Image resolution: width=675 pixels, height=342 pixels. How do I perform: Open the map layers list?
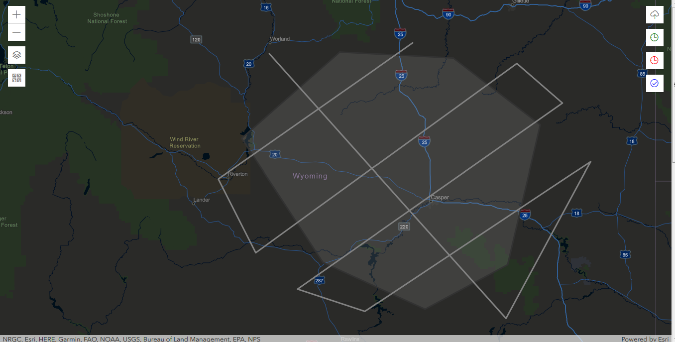pos(16,55)
